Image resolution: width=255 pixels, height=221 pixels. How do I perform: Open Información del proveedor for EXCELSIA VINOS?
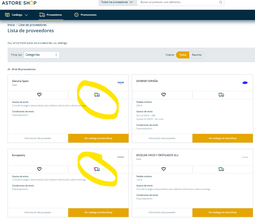162,212
